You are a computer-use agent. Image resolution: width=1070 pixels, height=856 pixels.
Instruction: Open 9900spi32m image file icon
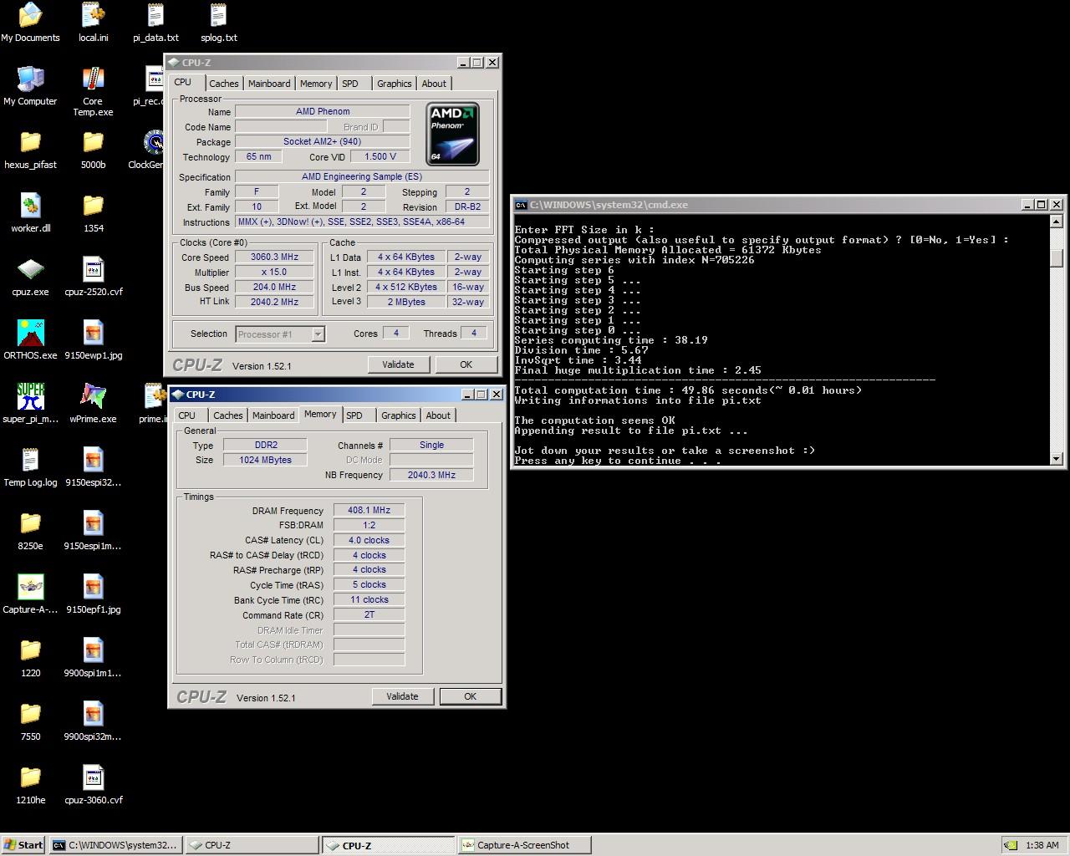click(x=93, y=721)
